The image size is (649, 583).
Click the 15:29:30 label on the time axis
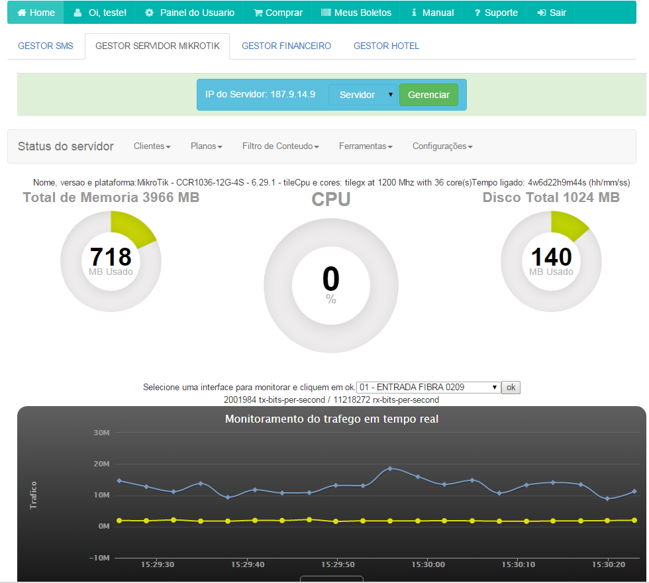158,564
